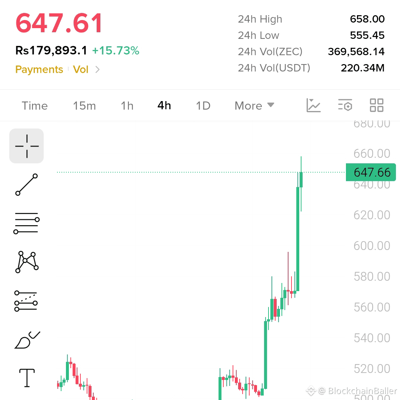Image resolution: width=400 pixels, height=400 pixels.
Task: Select the trend line drawing tool
Action: 27,185
